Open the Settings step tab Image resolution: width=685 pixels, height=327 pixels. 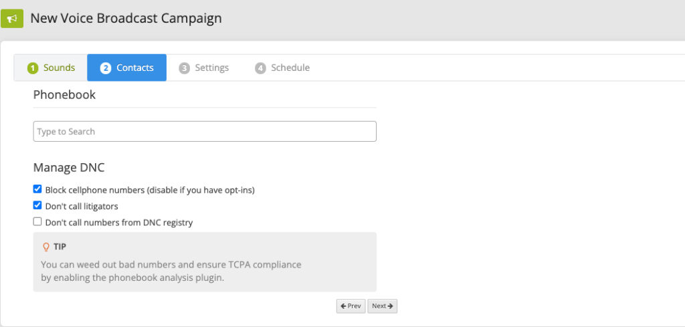[x=203, y=68]
